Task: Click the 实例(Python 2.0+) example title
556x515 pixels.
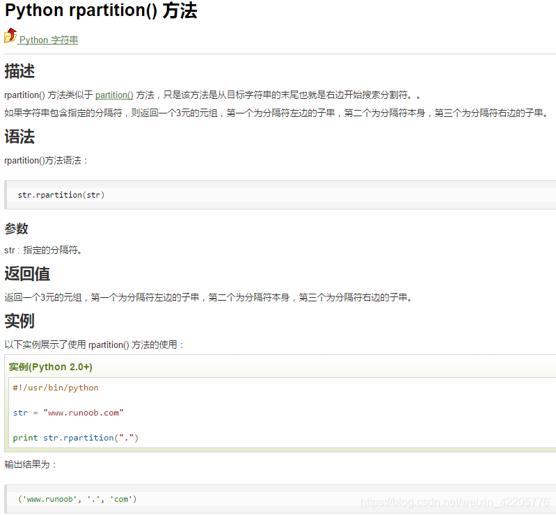Action: (x=50, y=367)
